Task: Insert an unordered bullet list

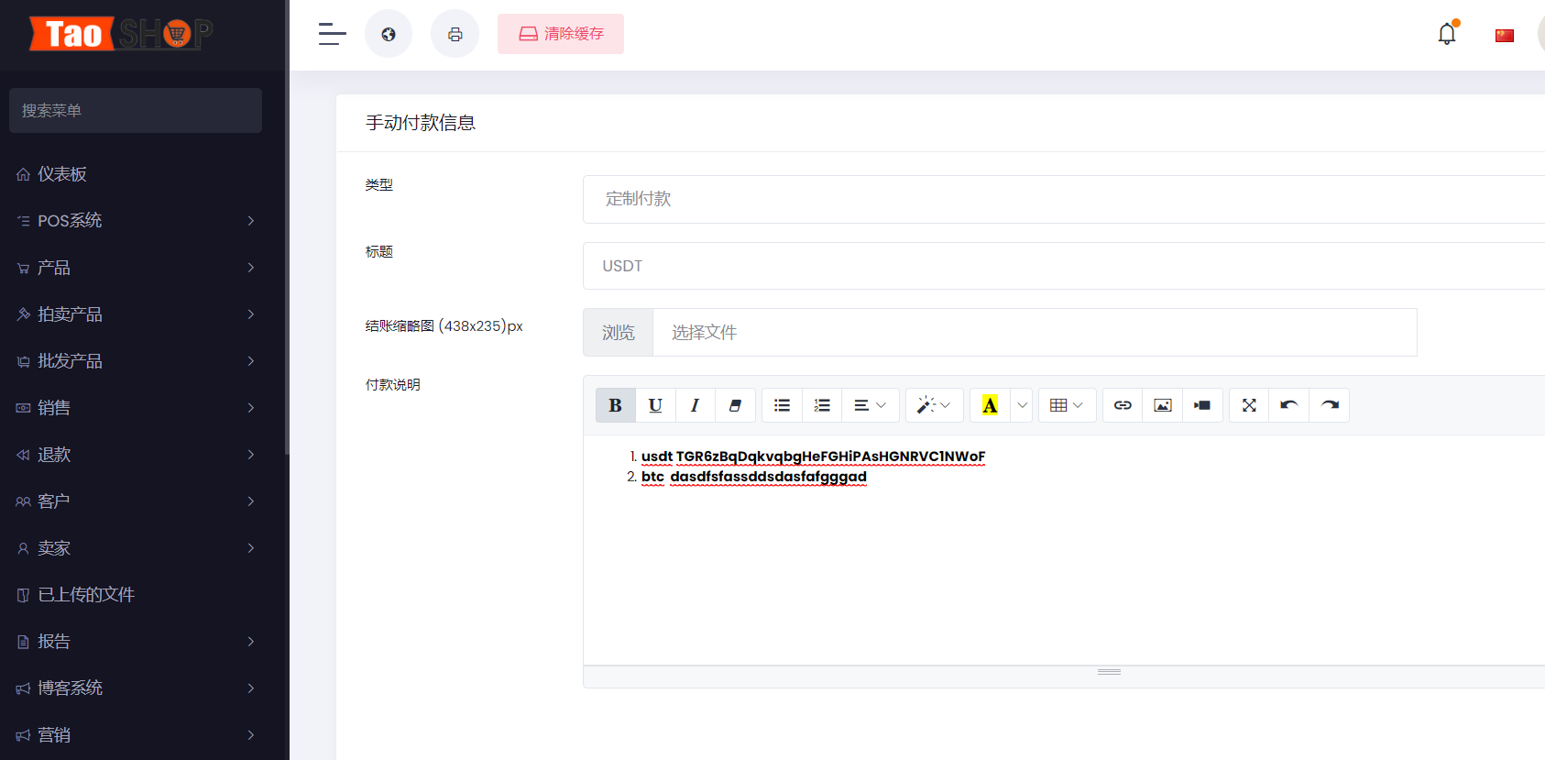Action: coord(782,405)
